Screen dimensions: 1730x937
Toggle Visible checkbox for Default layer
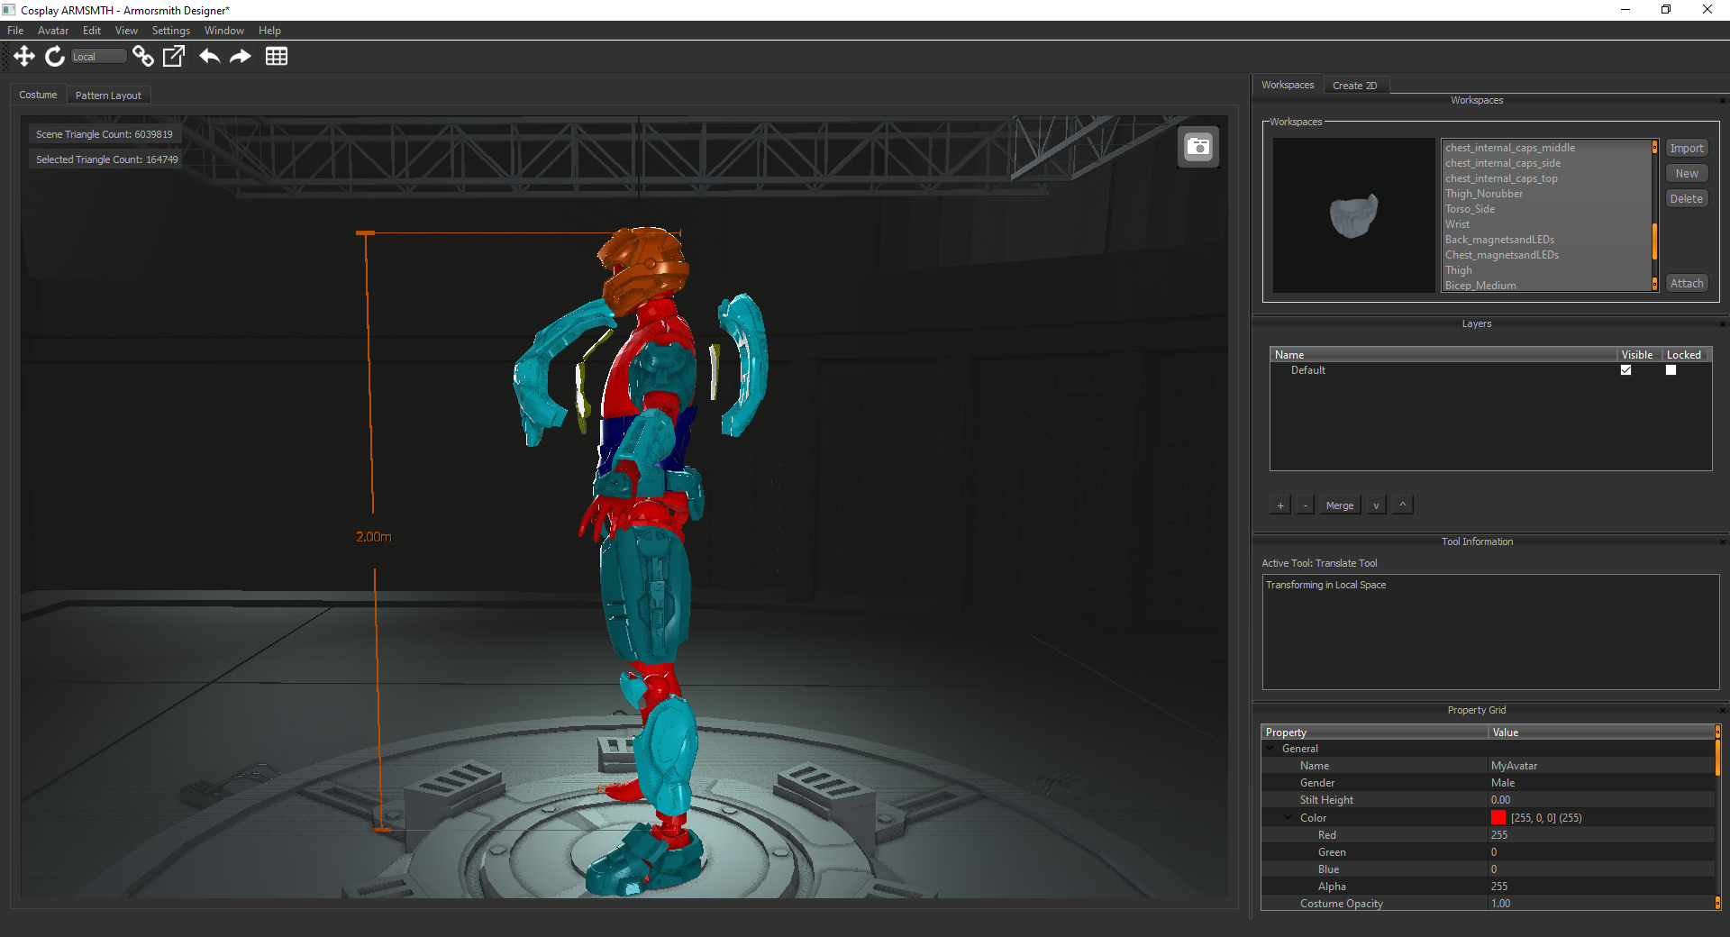pos(1626,370)
